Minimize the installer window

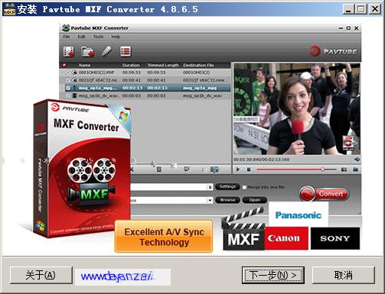[347, 9]
